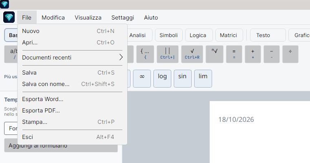The width and height of the screenshot is (310, 163).
Task: Insert the nth root symbol
Action: tap(215, 54)
